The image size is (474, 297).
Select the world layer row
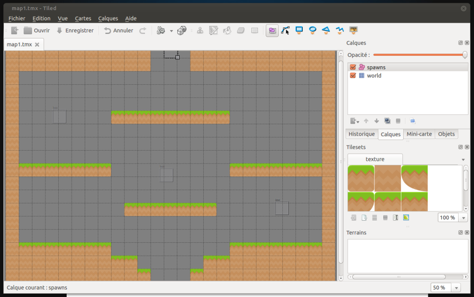point(407,76)
